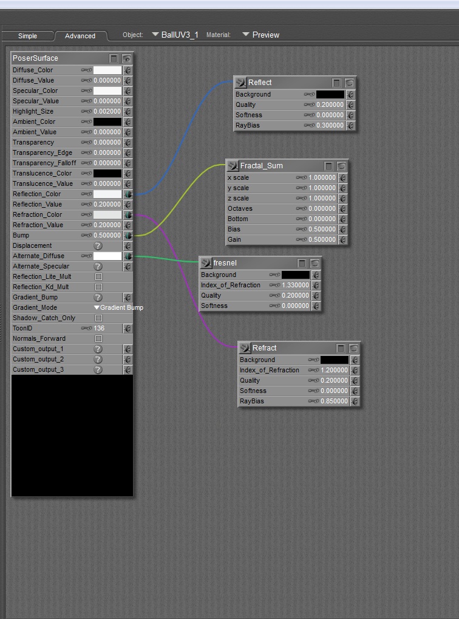This screenshot has height=619, width=459.
Task: Toggle fresnel node parameter list icon
Action: tap(302, 263)
